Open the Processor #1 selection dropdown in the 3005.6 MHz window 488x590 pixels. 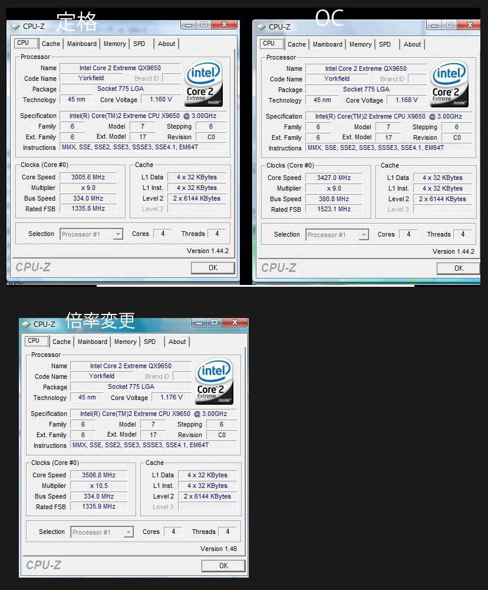[x=92, y=234]
